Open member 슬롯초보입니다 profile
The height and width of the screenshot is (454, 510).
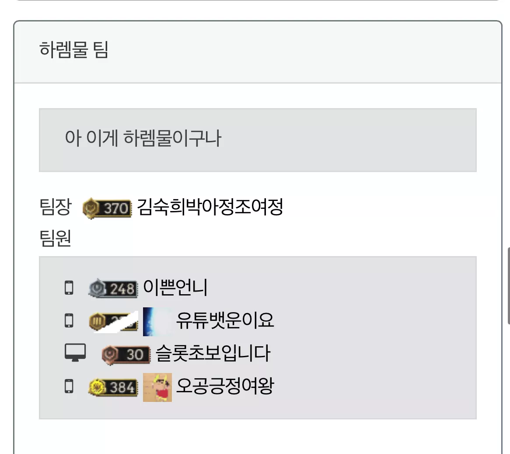click(x=213, y=353)
